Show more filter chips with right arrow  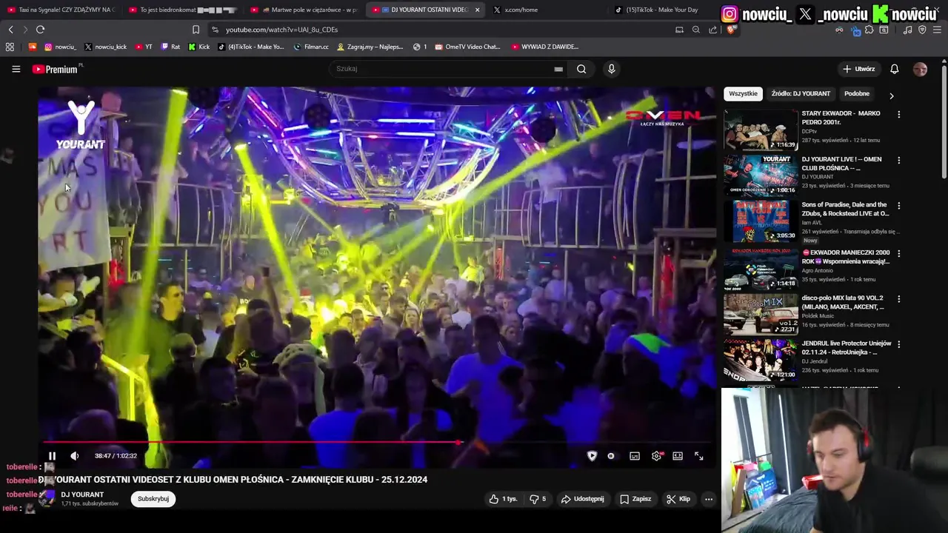click(891, 95)
